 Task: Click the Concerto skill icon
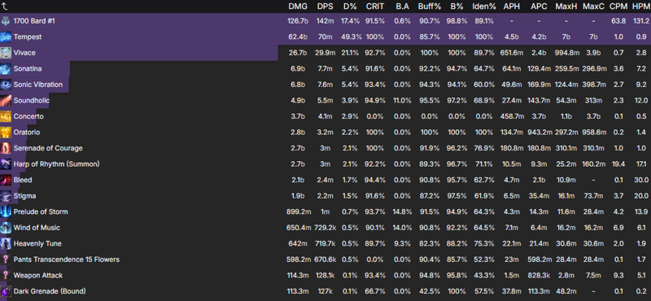pos(6,116)
